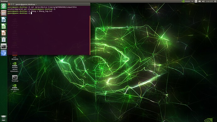
Task: Open the Files manager from the launcher
Action: coord(3,13)
